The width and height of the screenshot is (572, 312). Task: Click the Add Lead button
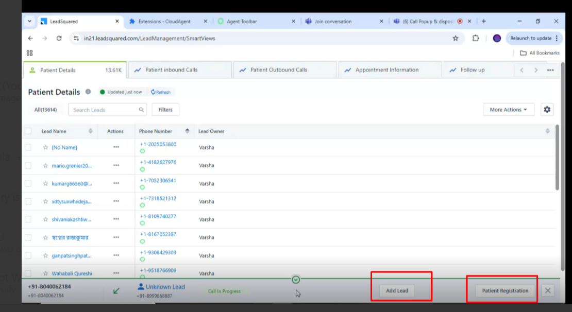click(397, 291)
